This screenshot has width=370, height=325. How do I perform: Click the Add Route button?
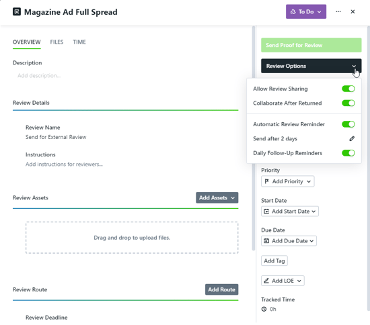click(x=221, y=289)
